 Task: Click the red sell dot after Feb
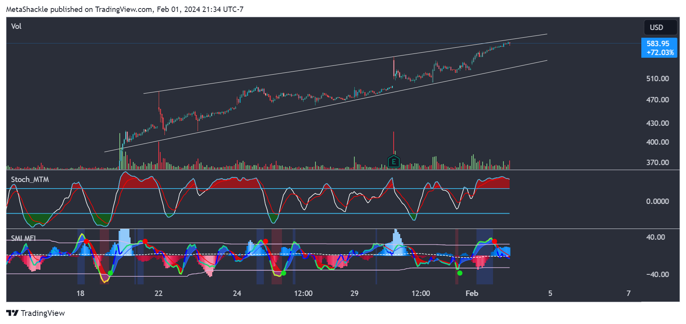pyautogui.click(x=495, y=242)
